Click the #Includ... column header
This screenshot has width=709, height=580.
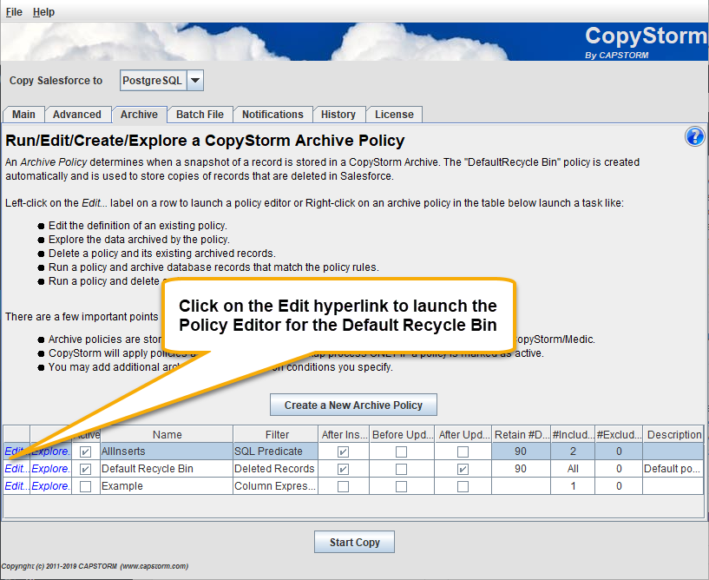click(x=573, y=434)
